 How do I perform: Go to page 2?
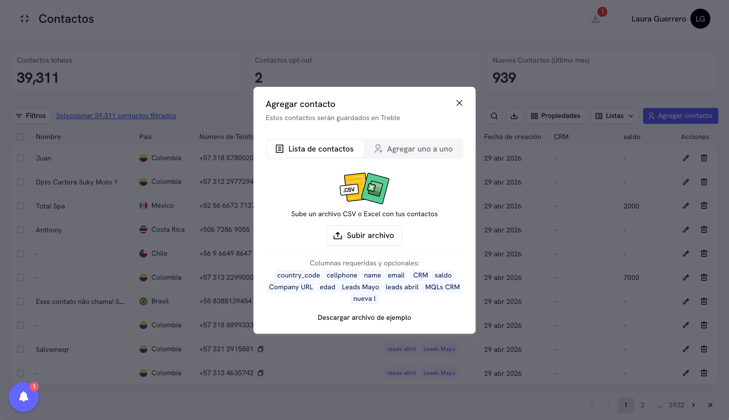[x=642, y=405]
